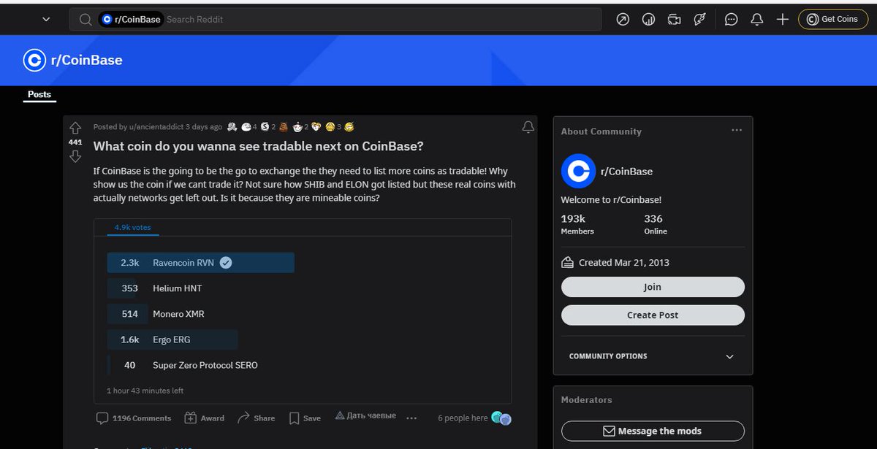Share the poll post

[257, 418]
